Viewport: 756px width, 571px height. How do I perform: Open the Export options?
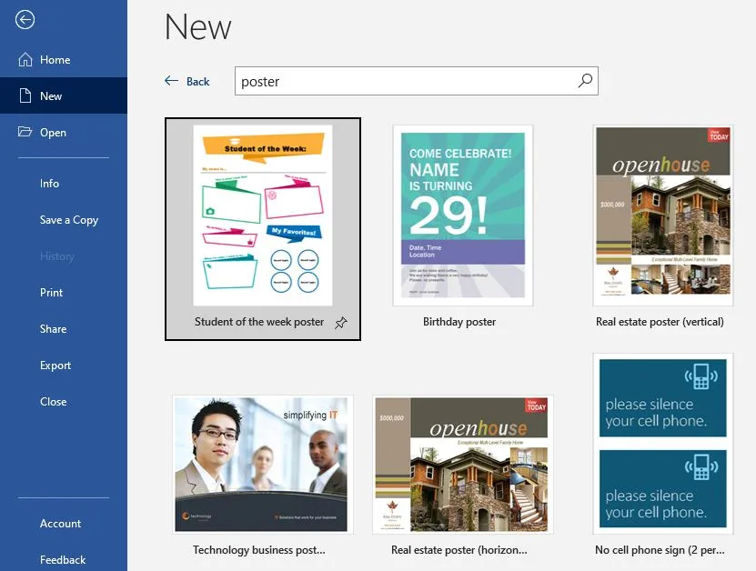click(x=56, y=365)
